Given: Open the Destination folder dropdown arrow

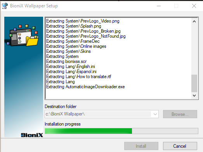Looking at the screenshot, I should (x=155, y=114).
